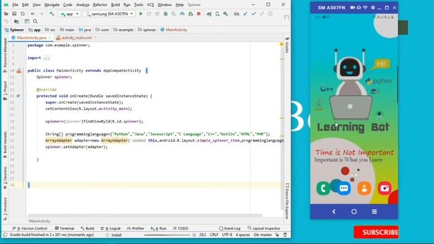Open the Logcat tool window
This screenshot has height=244, width=434.
click(x=111, y=228)
